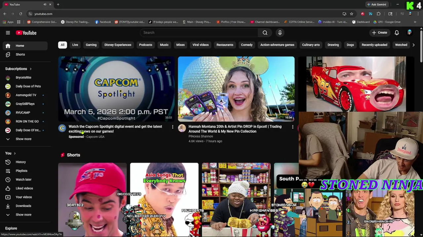Bookmark this page with star icon
The image size is (423, 237).
pos(352,14)
